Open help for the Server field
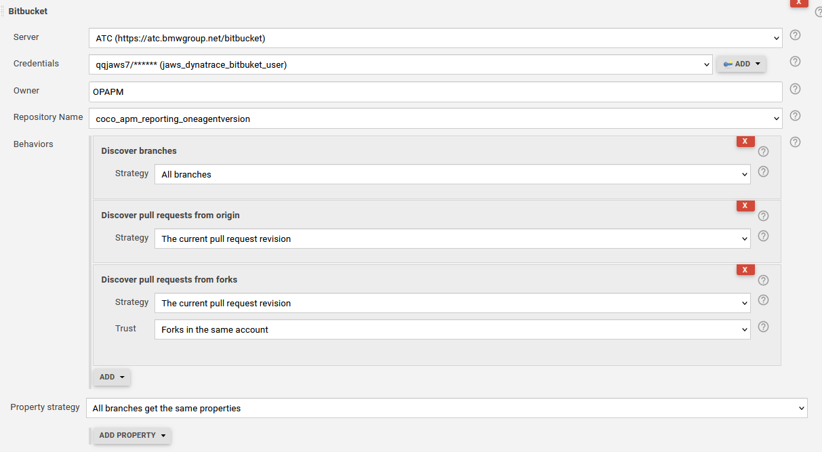 pyautogui.click(x=795, y=35)
